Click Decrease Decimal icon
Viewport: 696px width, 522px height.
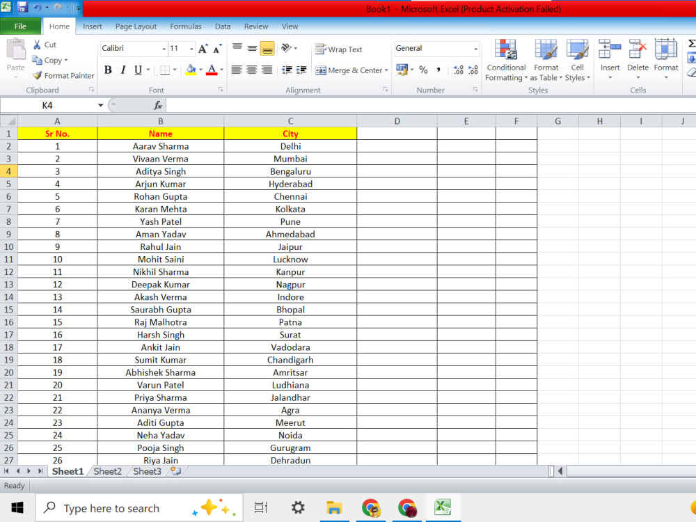473,70
